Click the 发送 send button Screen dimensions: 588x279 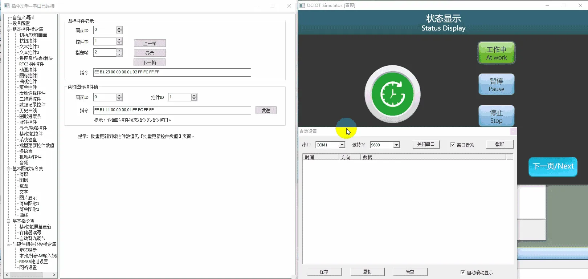coord(266,110)
